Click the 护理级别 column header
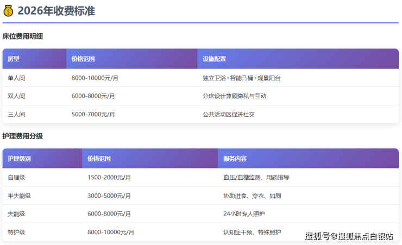The image size is (402, 245). click(x=19, y=159)
